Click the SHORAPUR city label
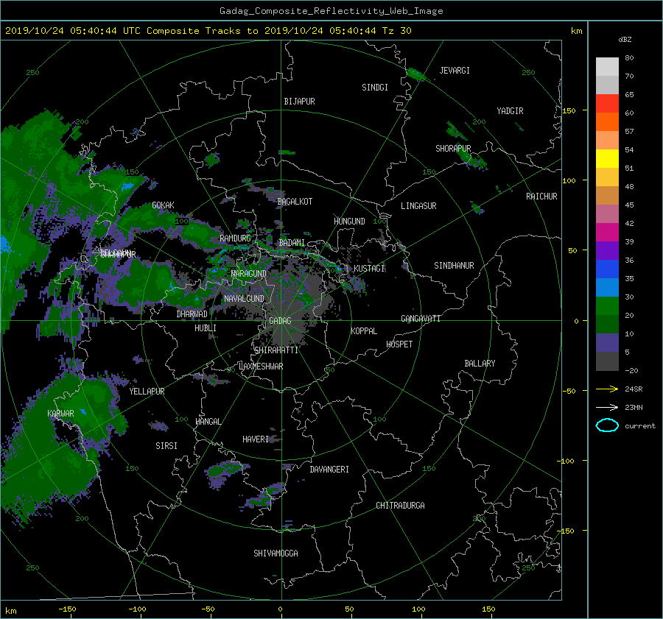Image resolution: width=663 pixels, height=619 pixels. click(x=453, y=149)
